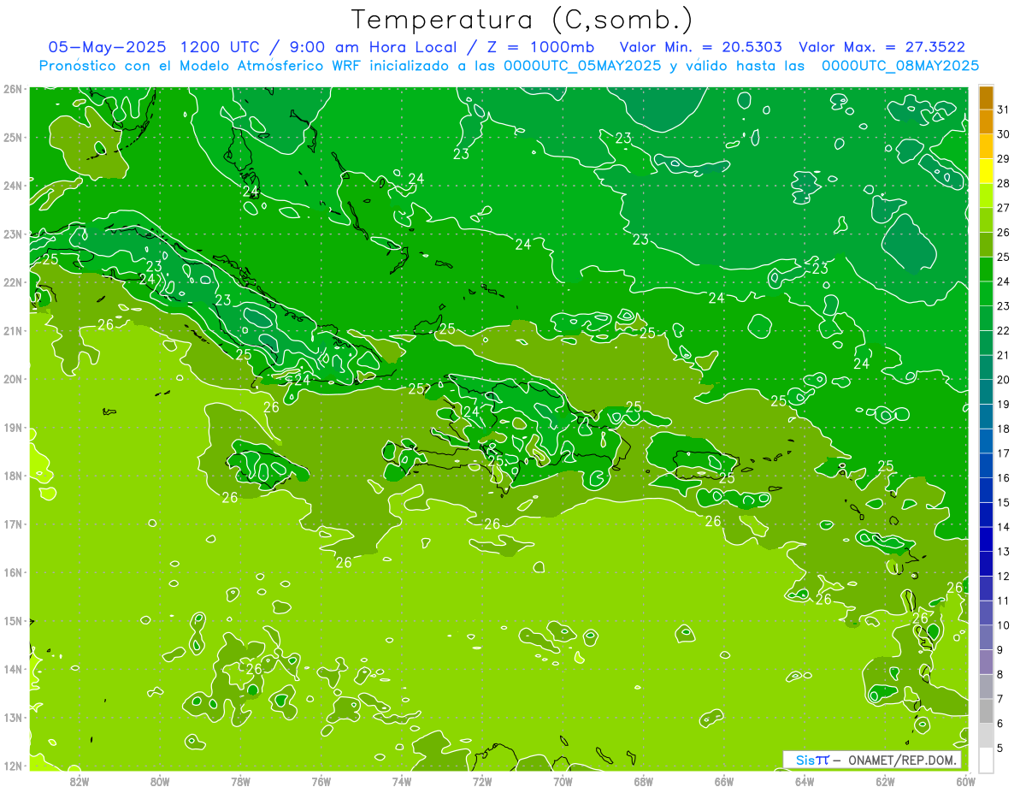Click the '60W' longitude axis label
The height and width of the screenshot is (793, 1026).
click(965, 781)
